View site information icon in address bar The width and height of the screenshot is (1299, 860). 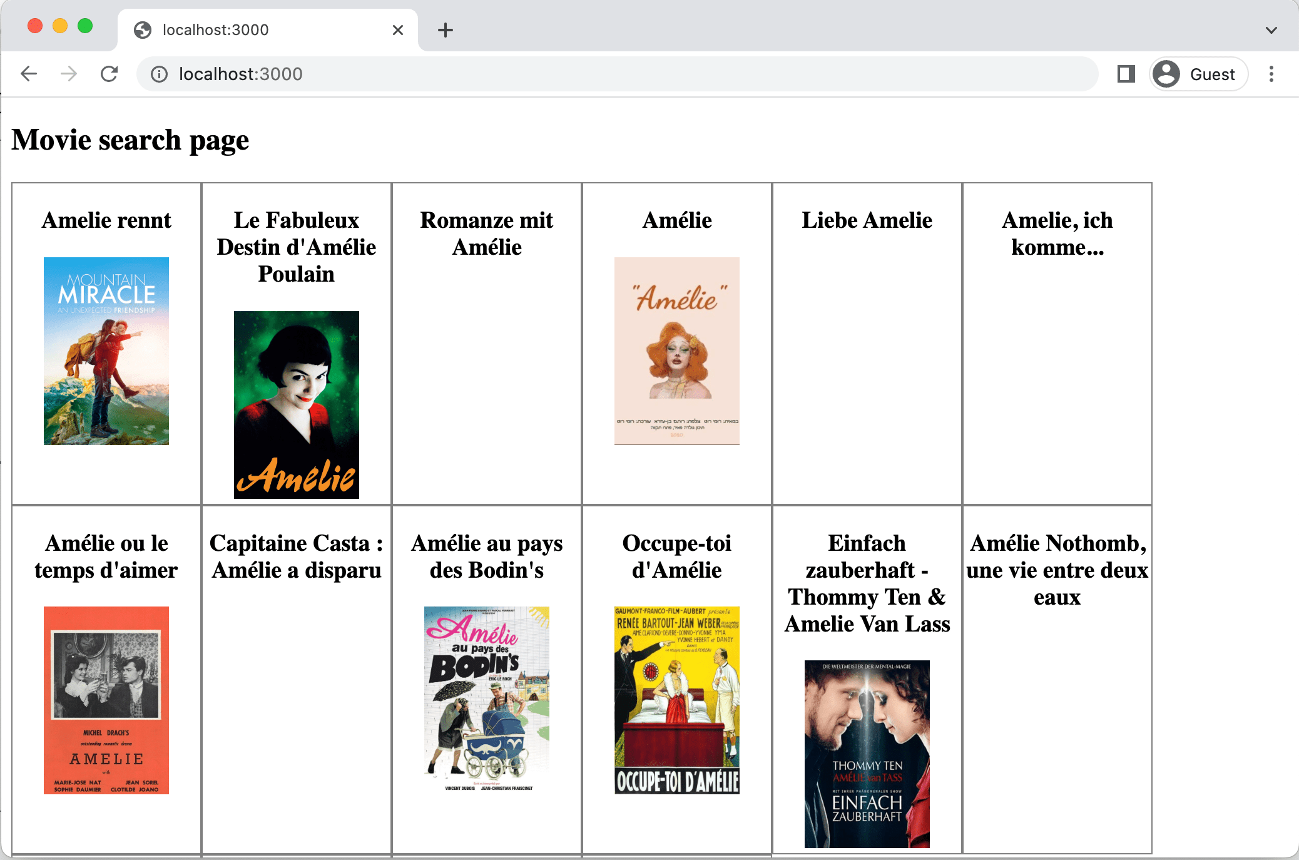(x=160, y=74)
